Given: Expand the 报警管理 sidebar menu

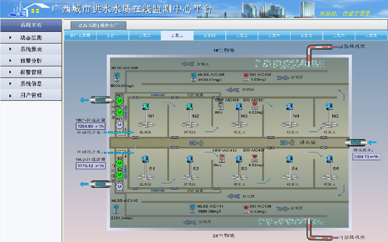Looking at the screenshot, I should [x=31, y=72].
